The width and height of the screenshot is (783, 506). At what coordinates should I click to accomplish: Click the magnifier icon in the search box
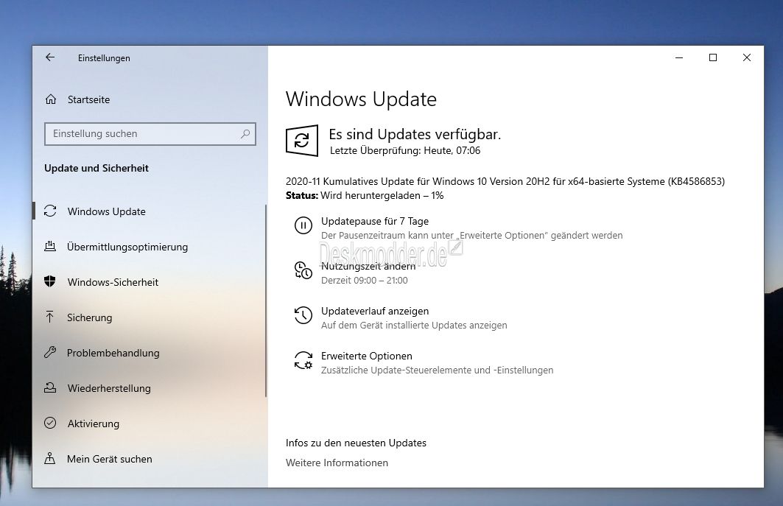245,134
